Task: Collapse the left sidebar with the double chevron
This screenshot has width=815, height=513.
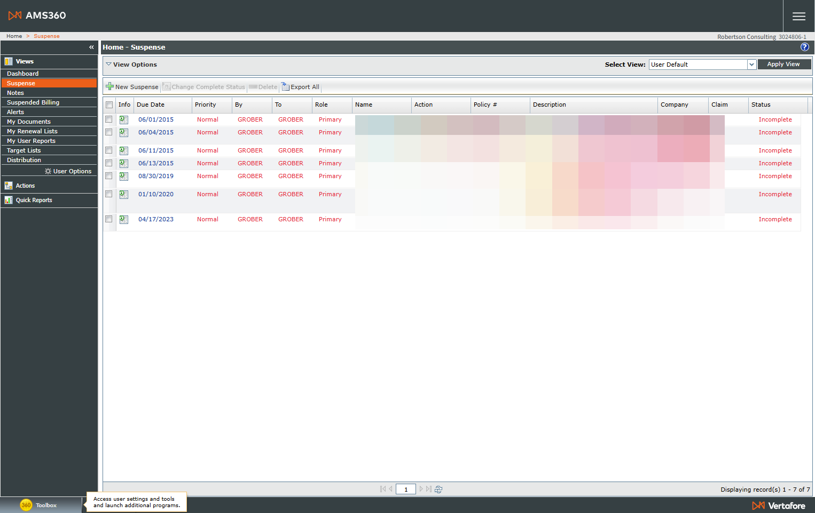Action: [91, 47]
